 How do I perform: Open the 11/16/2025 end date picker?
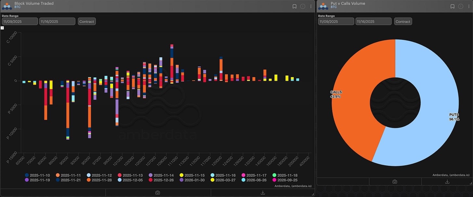[57, 21]
